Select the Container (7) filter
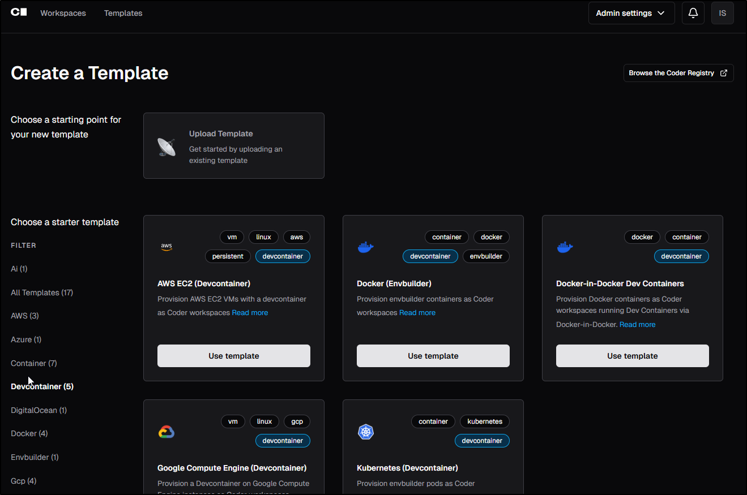Screen dimensions: 747x495 click(34, 363)
